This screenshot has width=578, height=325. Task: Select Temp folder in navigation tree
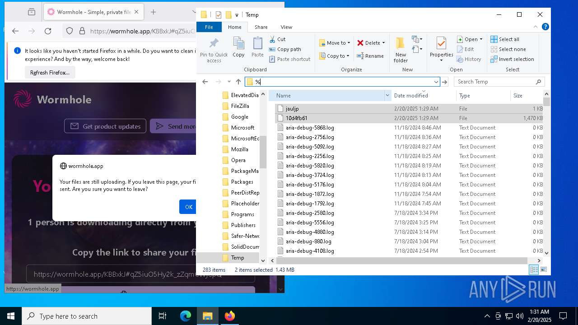[x=238, y=258]
